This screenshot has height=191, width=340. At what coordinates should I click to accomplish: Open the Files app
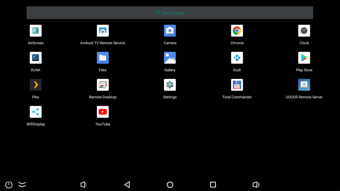[x=102, y=58]
